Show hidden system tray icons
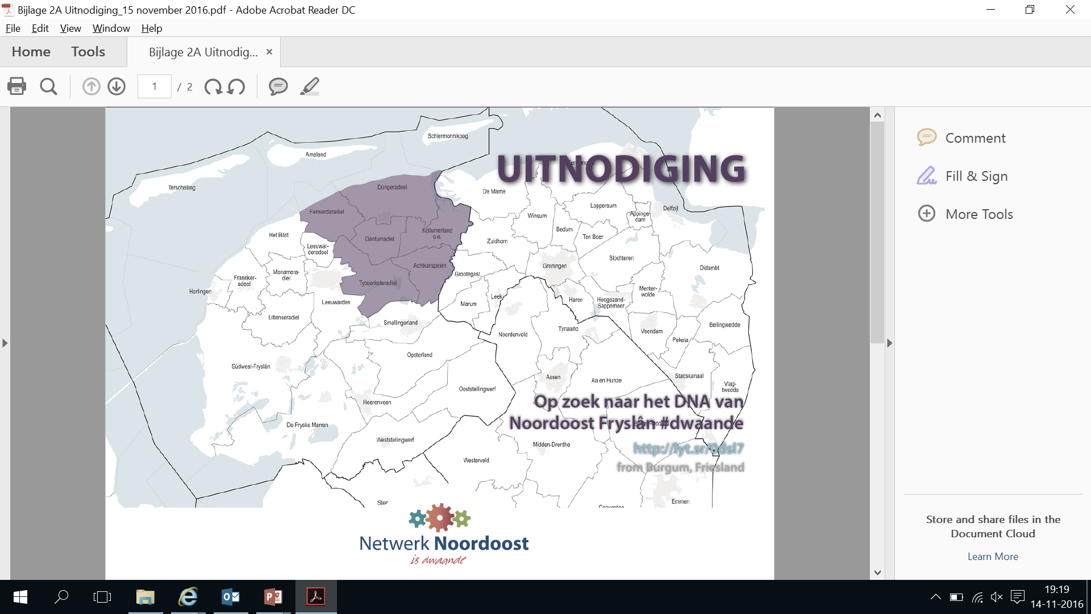1091x614 pixels. click(935, 597)
